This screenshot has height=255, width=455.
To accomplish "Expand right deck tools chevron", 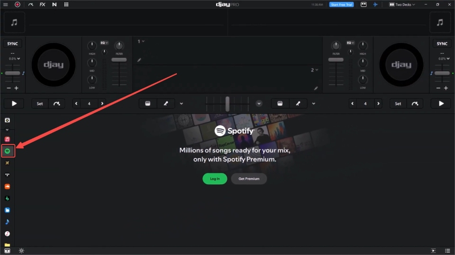I will pyautogui.click(x=314, y=104).
